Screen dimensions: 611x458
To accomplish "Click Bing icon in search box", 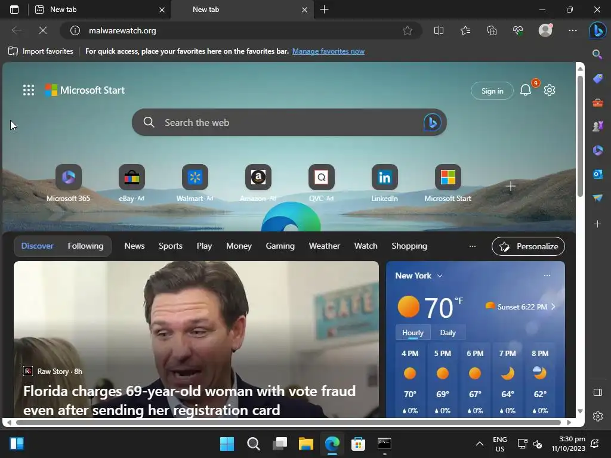I will pyautogui.click(x=432, y=122).
